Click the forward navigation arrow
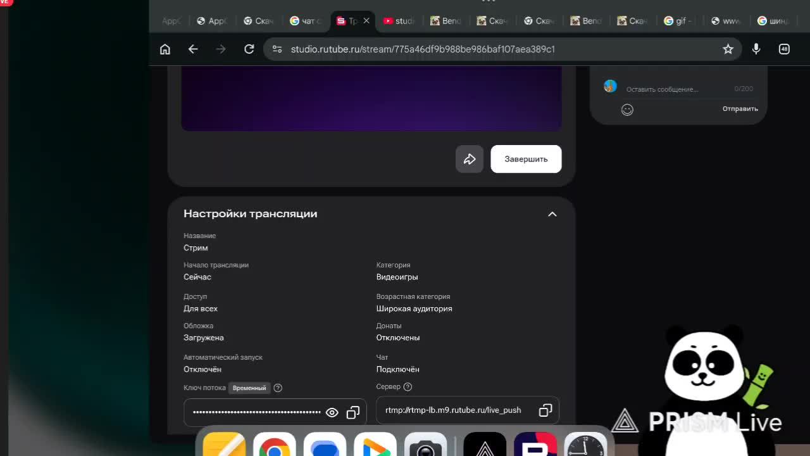This screenshot has height=456, width=810. click(221, 49)
